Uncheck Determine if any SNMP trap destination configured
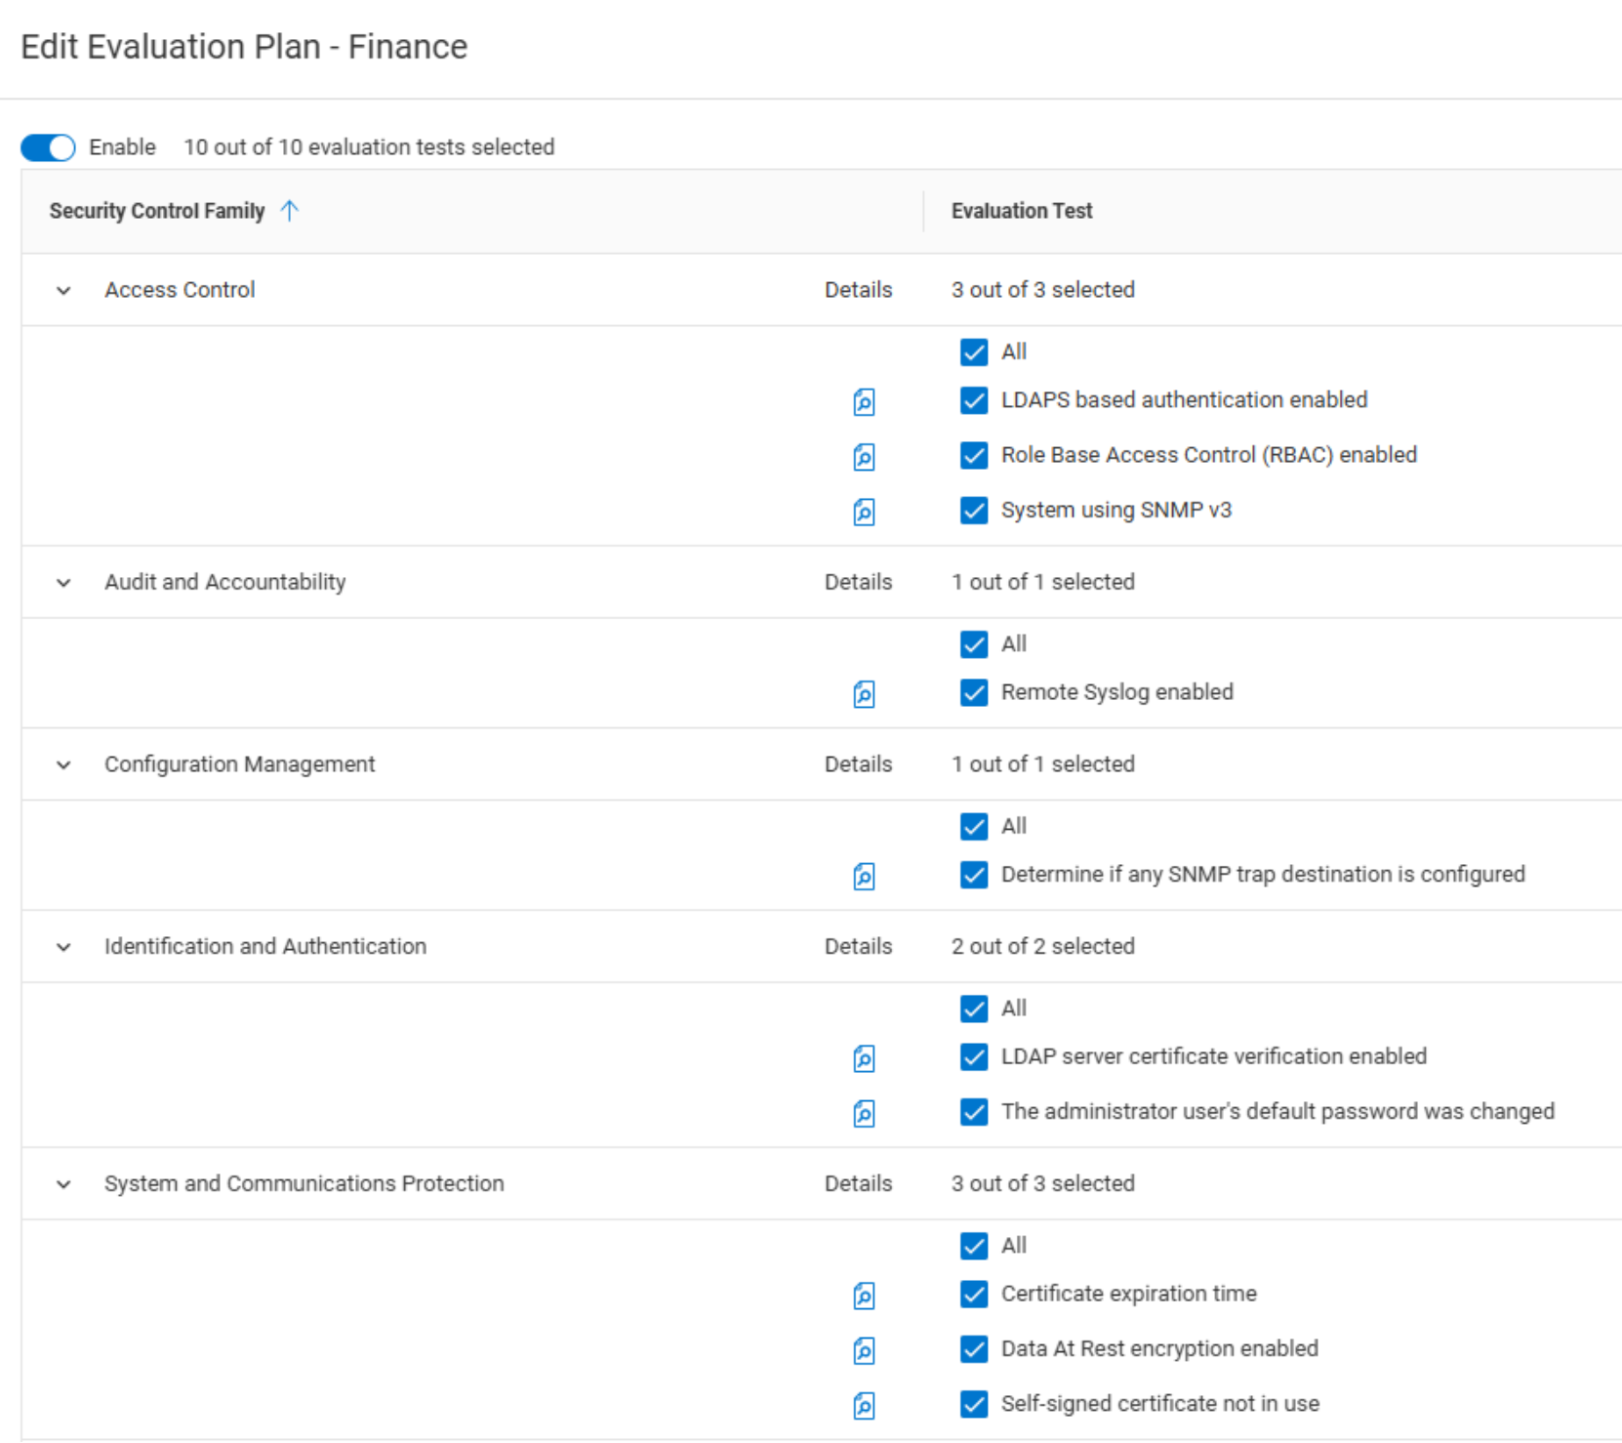The width and height of the screenshot is (1622, 1443). pos(974,875)
